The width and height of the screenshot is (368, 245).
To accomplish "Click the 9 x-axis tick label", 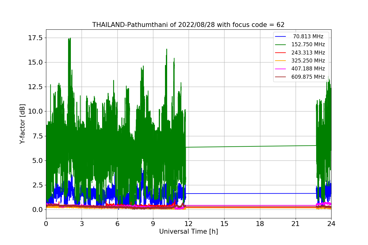I will 153,224.
